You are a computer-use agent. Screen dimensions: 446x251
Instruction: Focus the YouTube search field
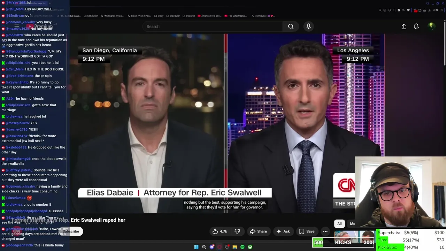(x=213, y=26)
